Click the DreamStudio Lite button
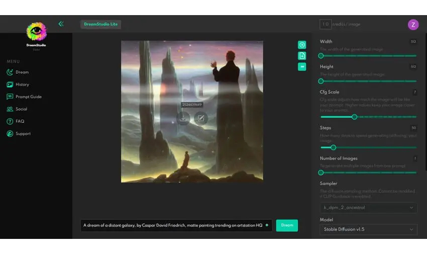Viewport: 427px width, 254px height. (100, 24)
